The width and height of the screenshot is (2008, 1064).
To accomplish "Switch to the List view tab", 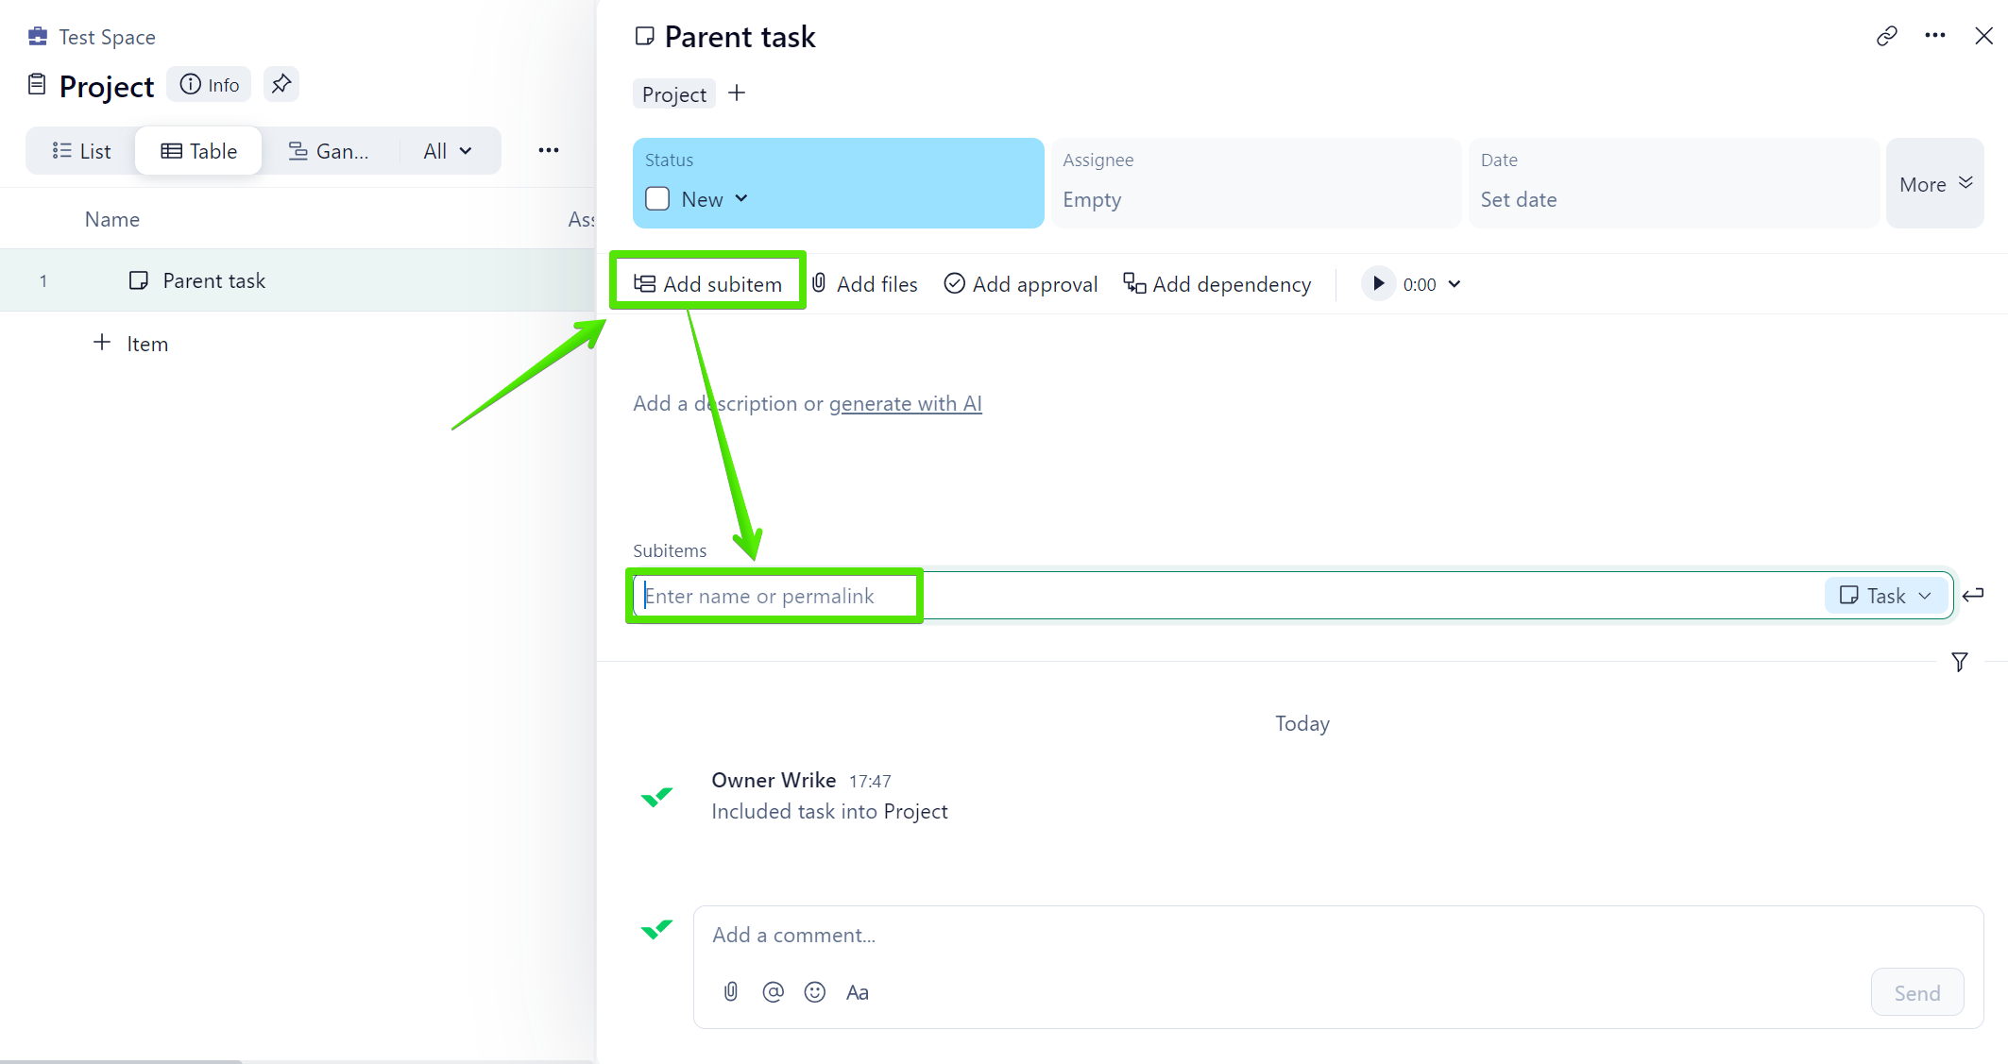I will tap(82, 151).
